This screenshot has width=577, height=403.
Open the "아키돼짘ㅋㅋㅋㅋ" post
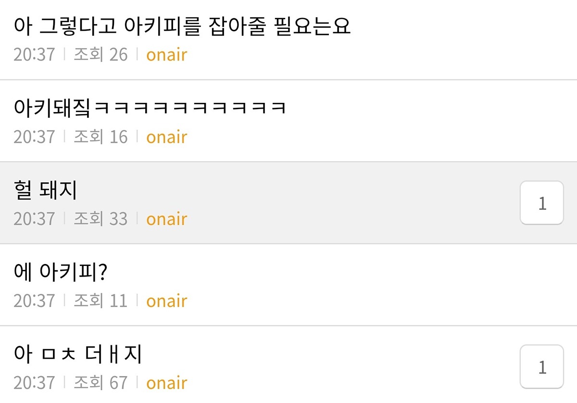pos(150,108)
